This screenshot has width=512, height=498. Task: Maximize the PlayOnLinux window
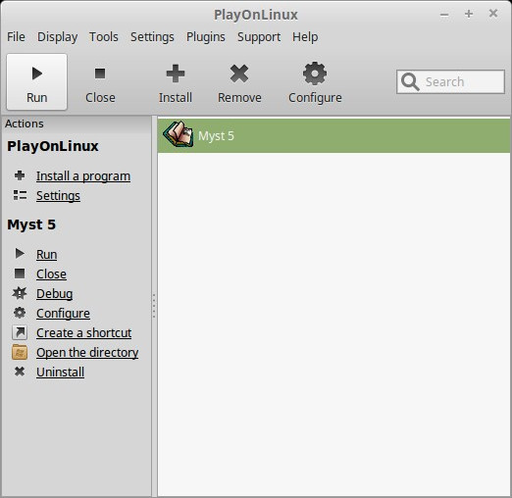tap(469, 14)
